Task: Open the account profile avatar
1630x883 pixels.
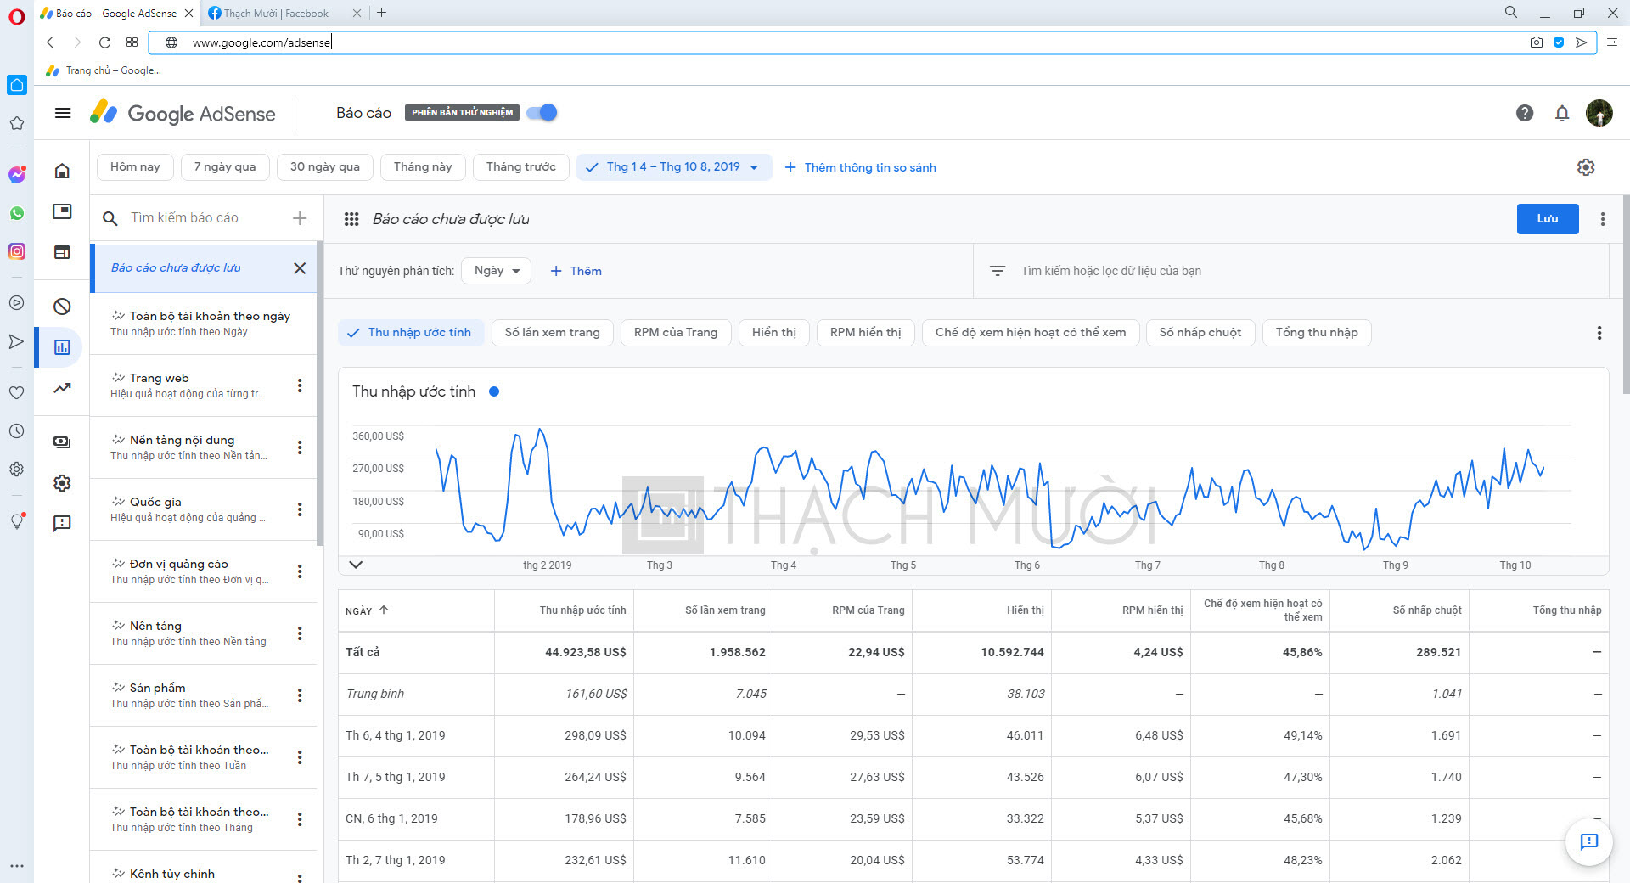Action: click(x=1599, y=113)
